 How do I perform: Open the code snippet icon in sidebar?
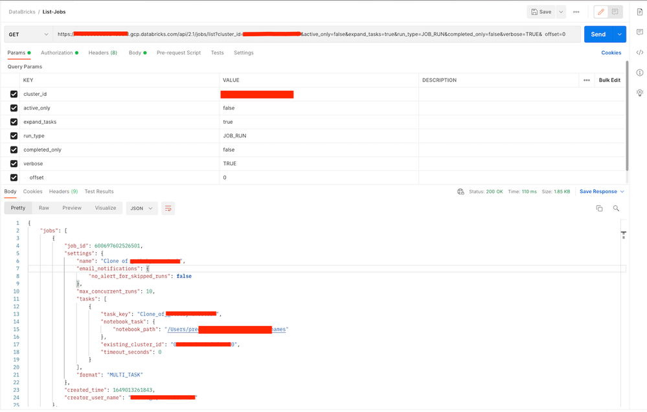point(640,52)
